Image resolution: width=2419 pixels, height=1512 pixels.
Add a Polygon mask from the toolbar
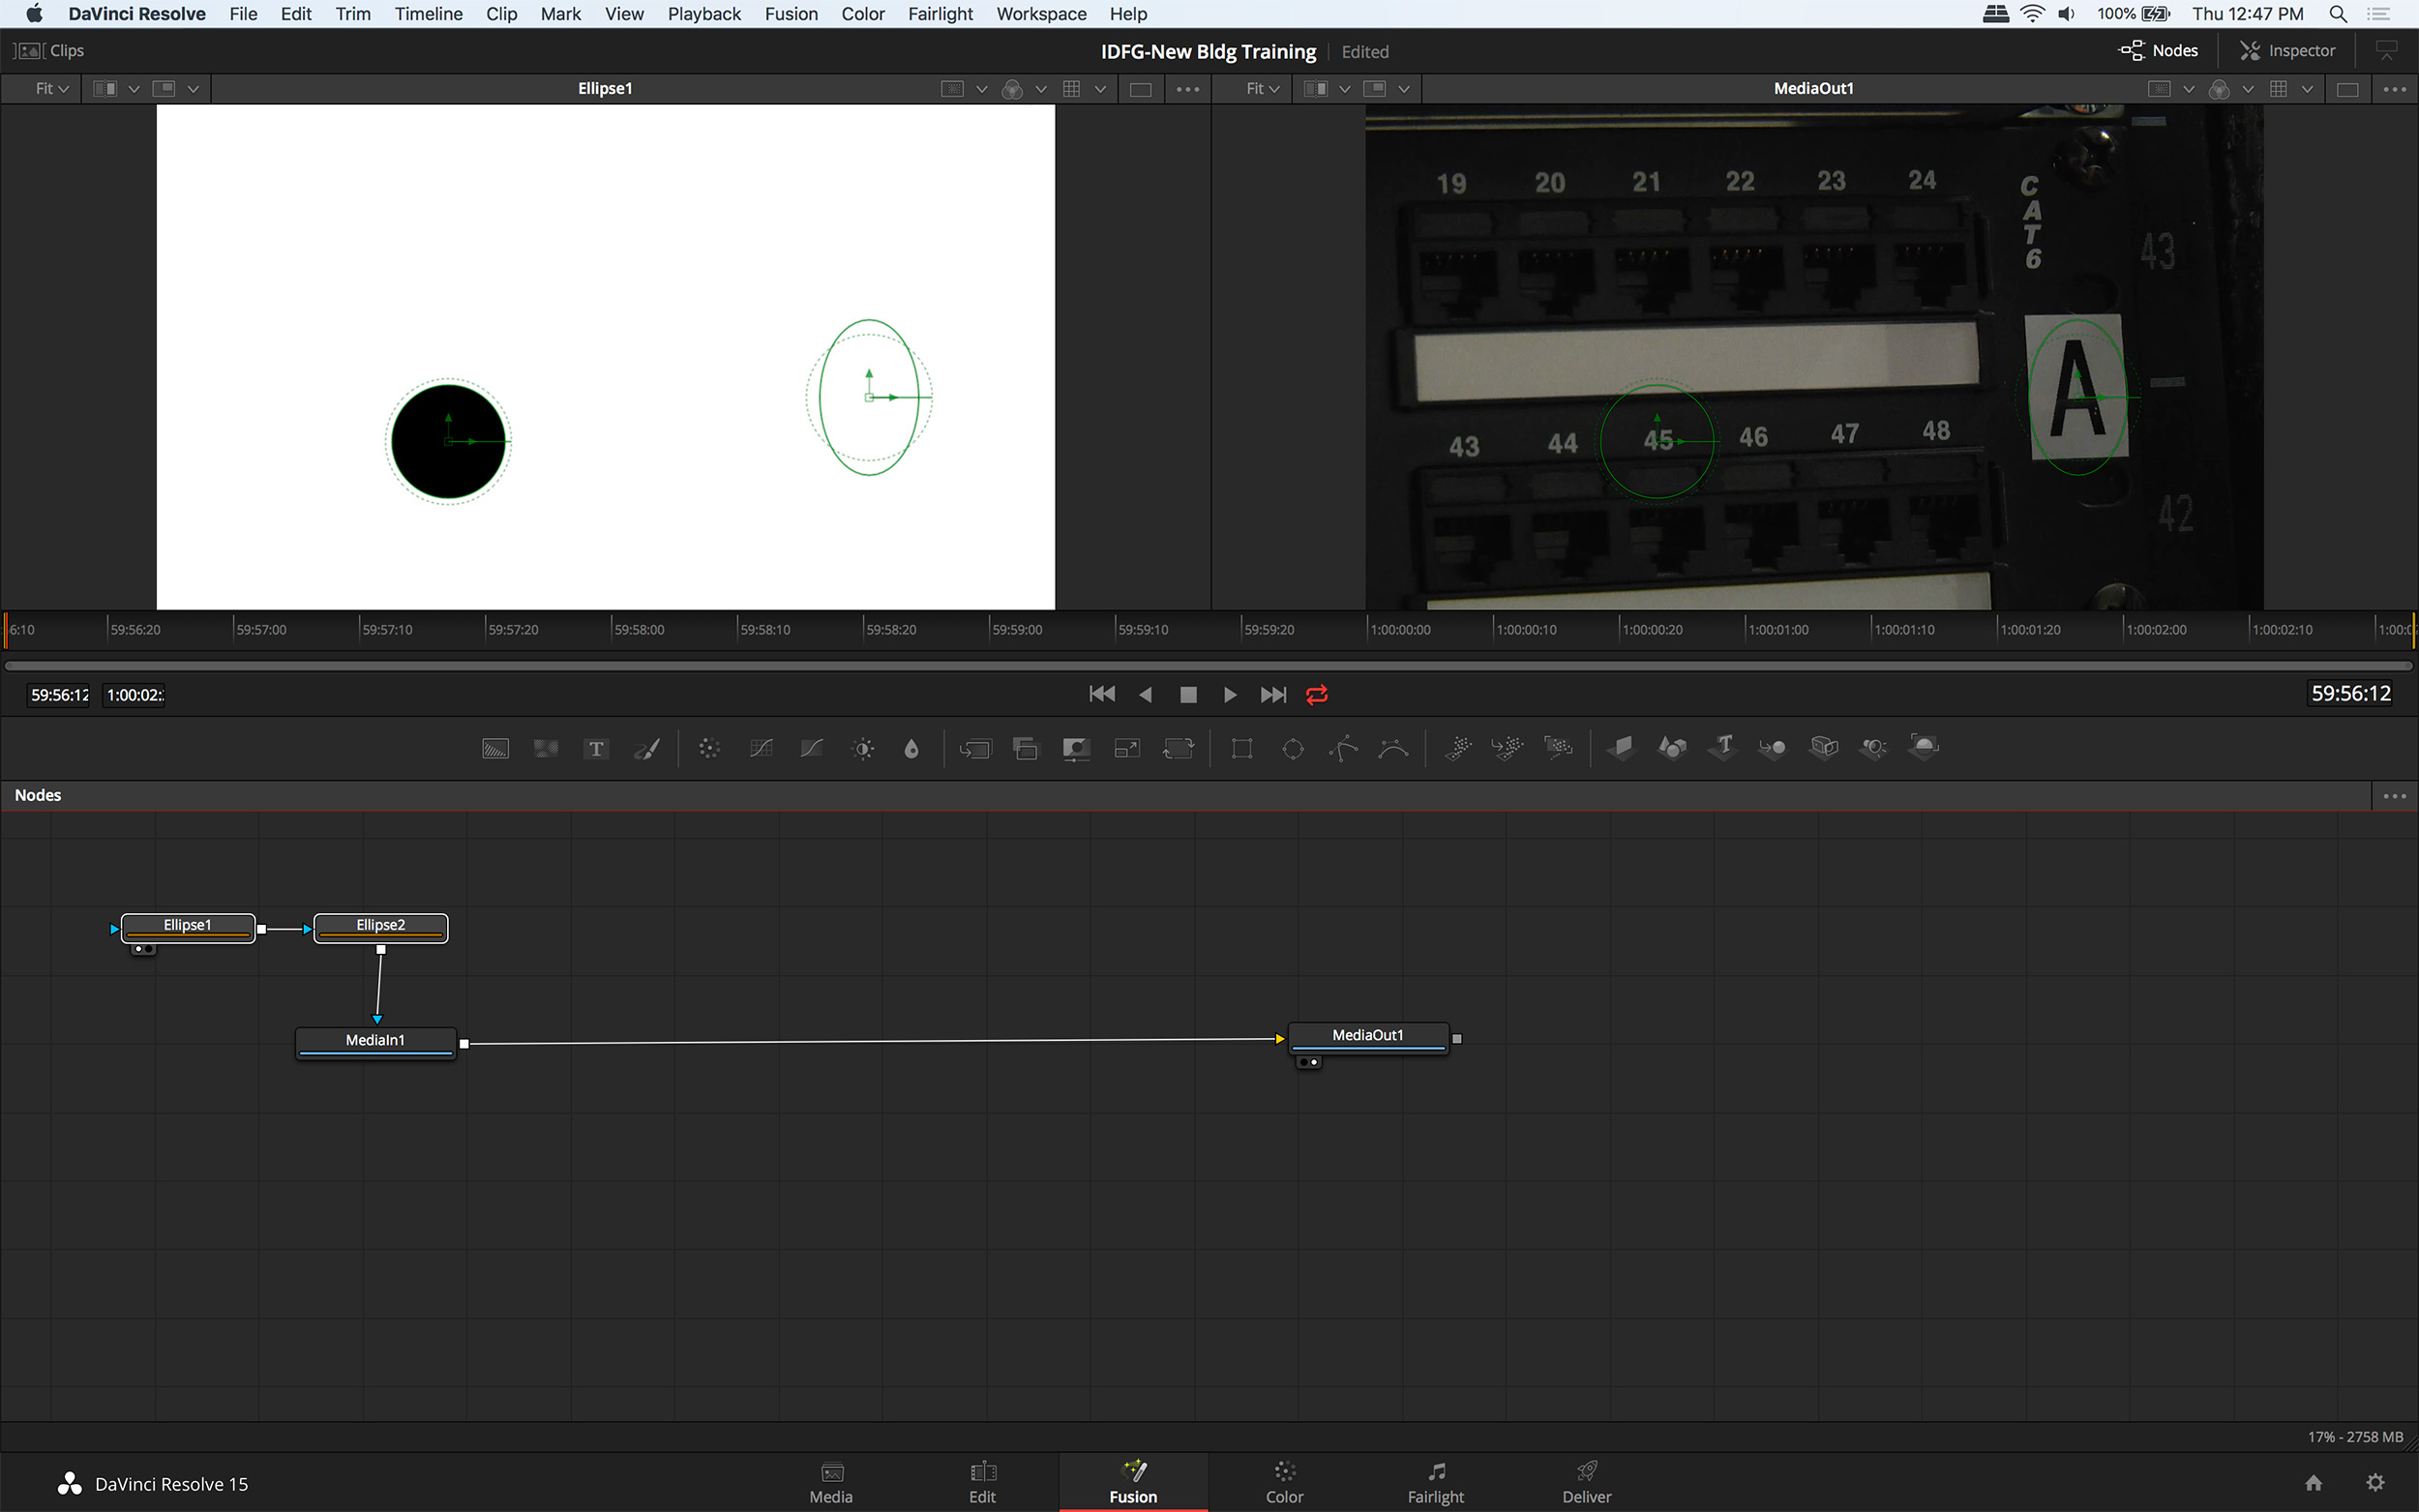point(1344,748)
